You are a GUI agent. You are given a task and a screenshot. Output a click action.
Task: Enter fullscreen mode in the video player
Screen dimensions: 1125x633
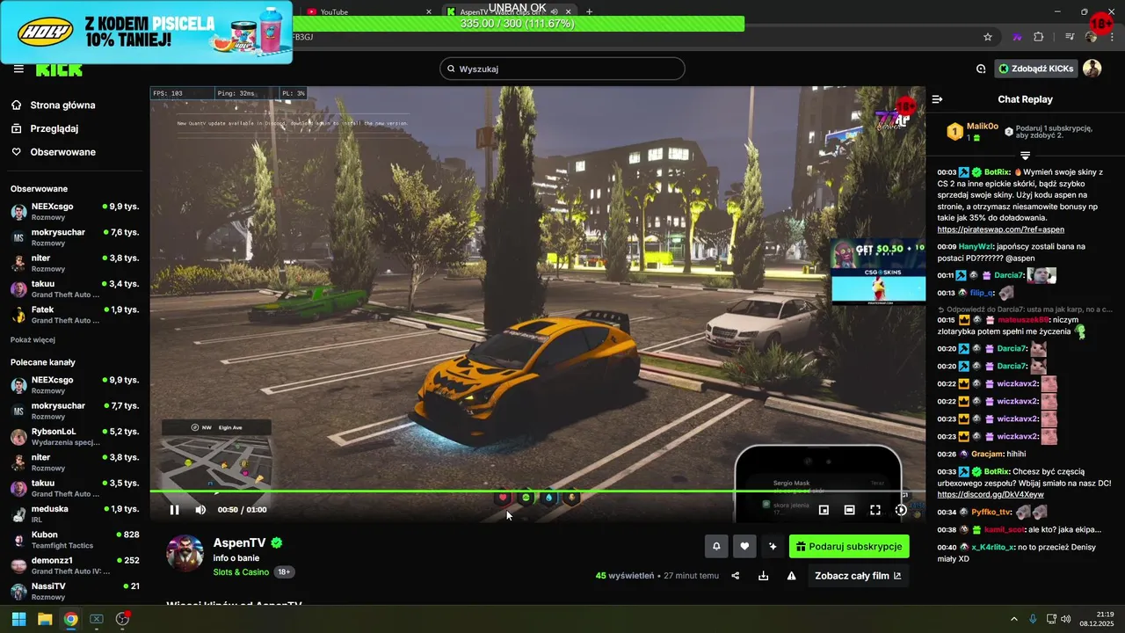(x=875, y=510)
